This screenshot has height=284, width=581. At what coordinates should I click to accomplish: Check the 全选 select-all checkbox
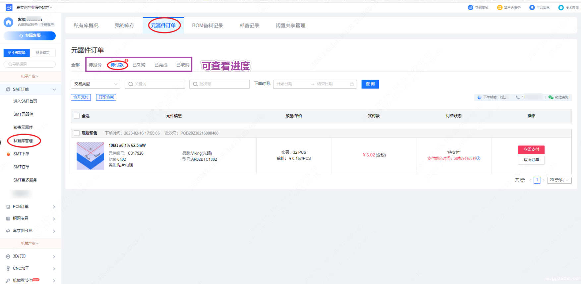pyautogui.click(x=77, y=116)
